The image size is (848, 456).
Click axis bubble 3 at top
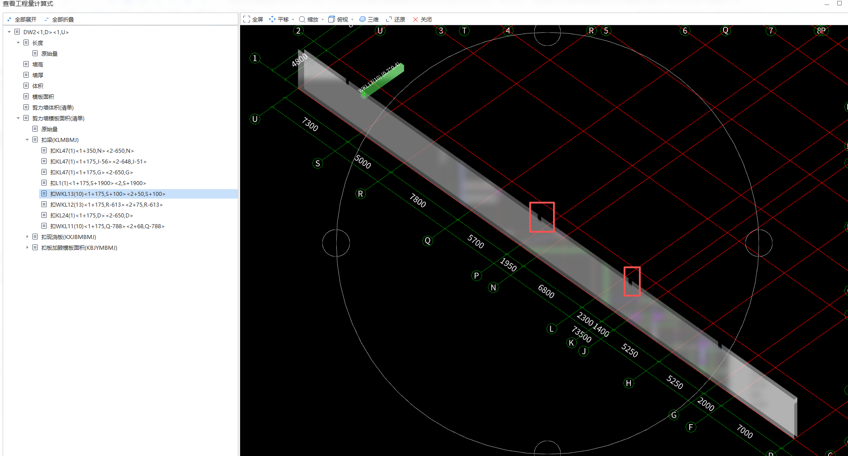coord(441,31)
